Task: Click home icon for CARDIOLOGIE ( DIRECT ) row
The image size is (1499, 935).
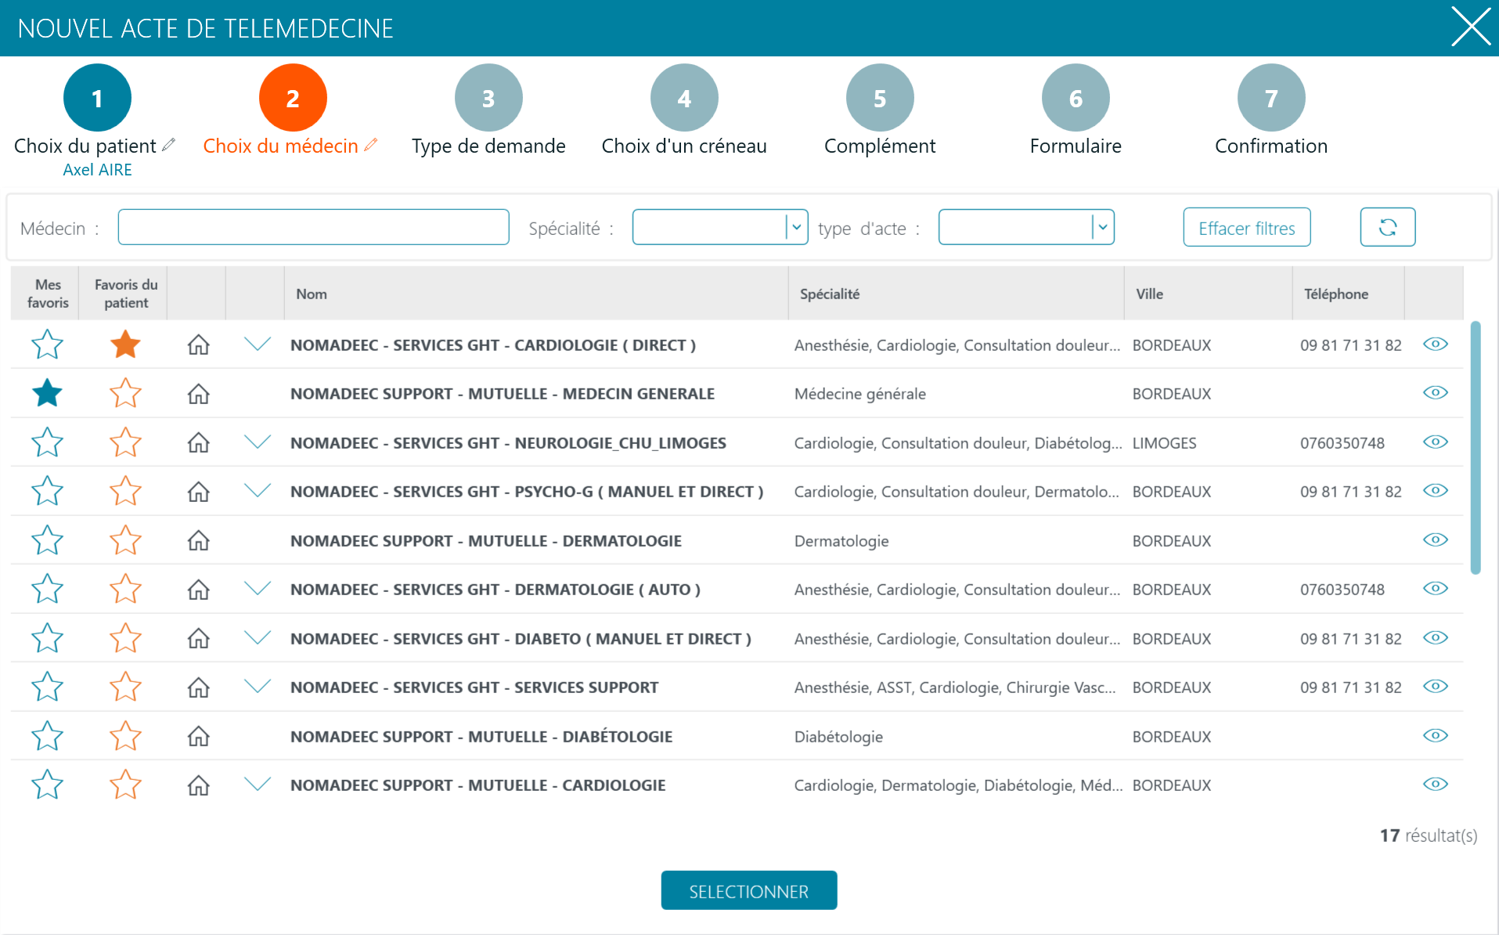Action: pyautogui.click(x=199, y=345)
